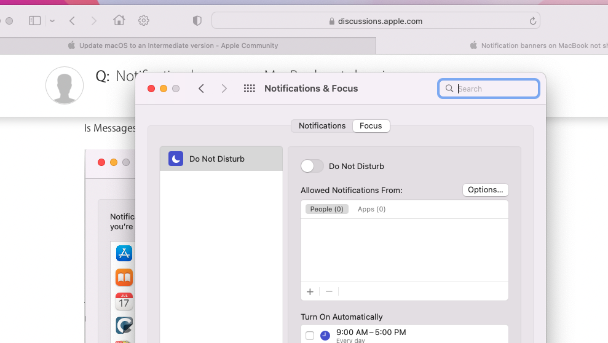Select the Apps (0) tab
This screenshot has width=608, height=343.
point(371,209)
